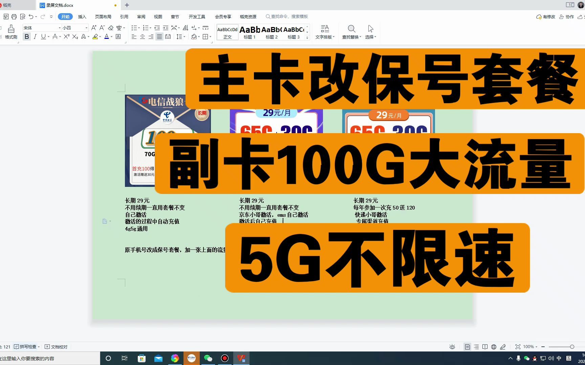Switch to web layout view icon
This screenshot has height=365, width=585.
[494, 347]
